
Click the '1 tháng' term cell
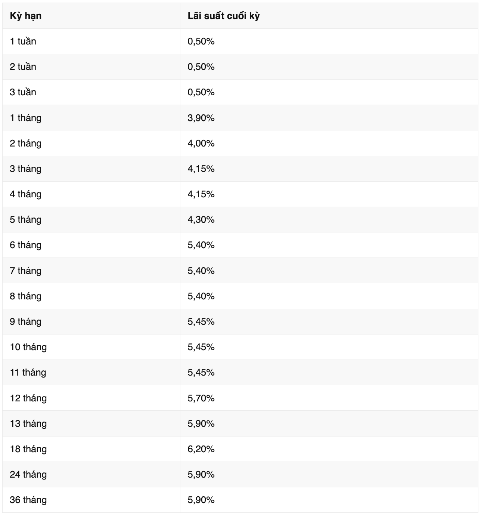tap(26, 118)
